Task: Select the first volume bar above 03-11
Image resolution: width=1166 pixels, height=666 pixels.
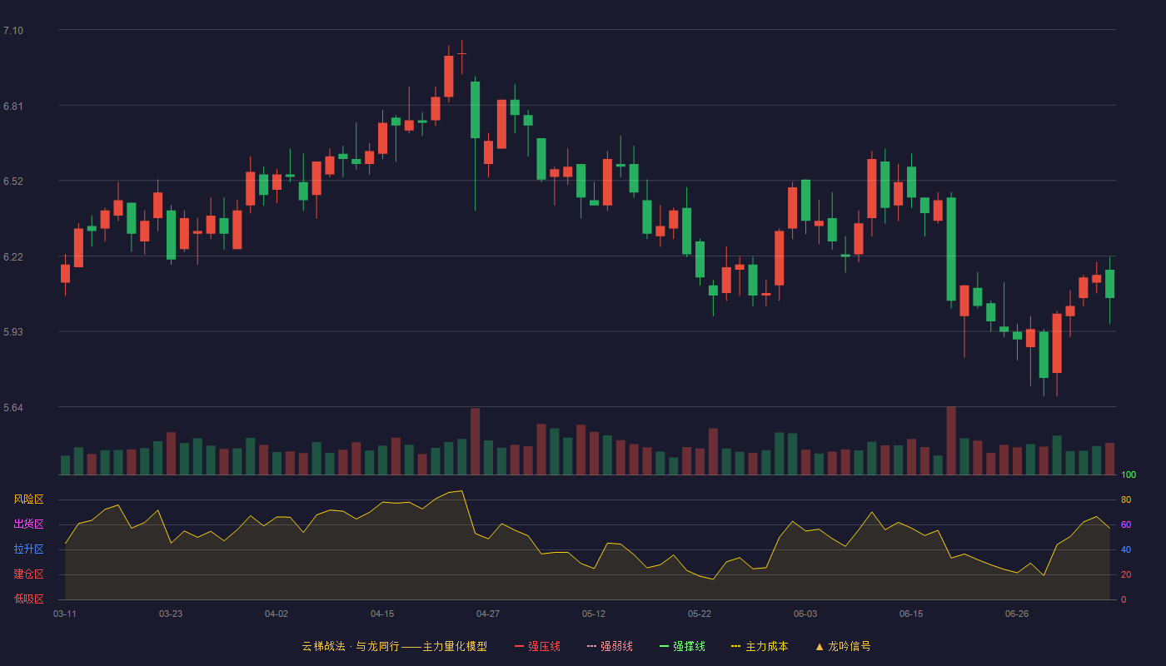Action: (x=65, y=465)
